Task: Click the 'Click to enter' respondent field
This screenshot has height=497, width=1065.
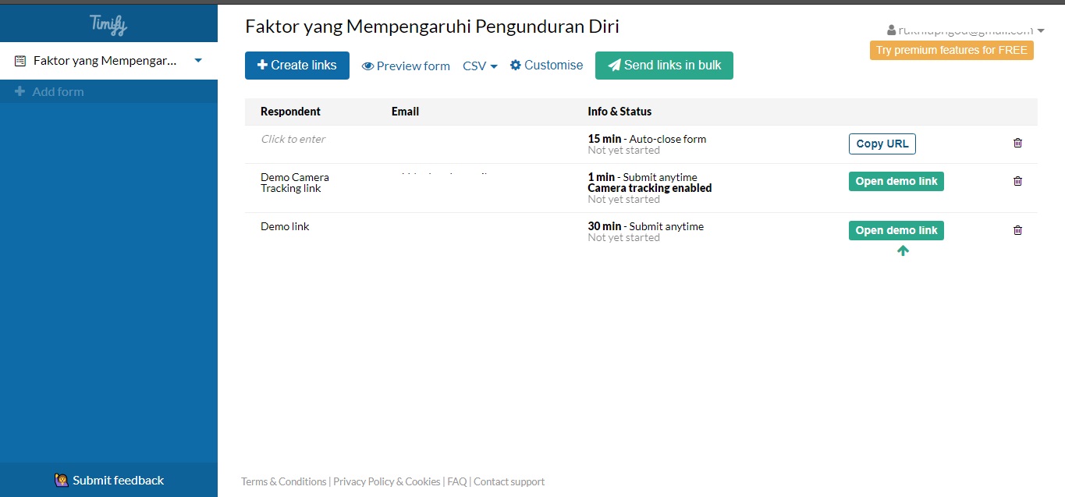Action: point(293,139)
